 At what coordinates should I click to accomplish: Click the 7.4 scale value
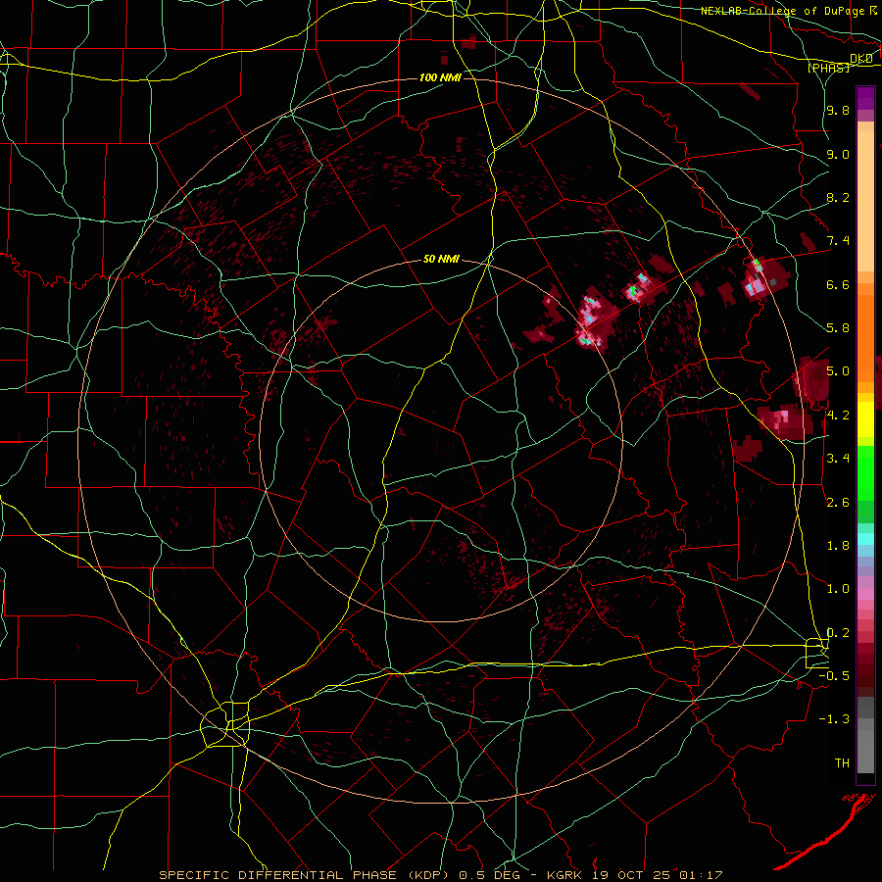[x=838, y=241]
